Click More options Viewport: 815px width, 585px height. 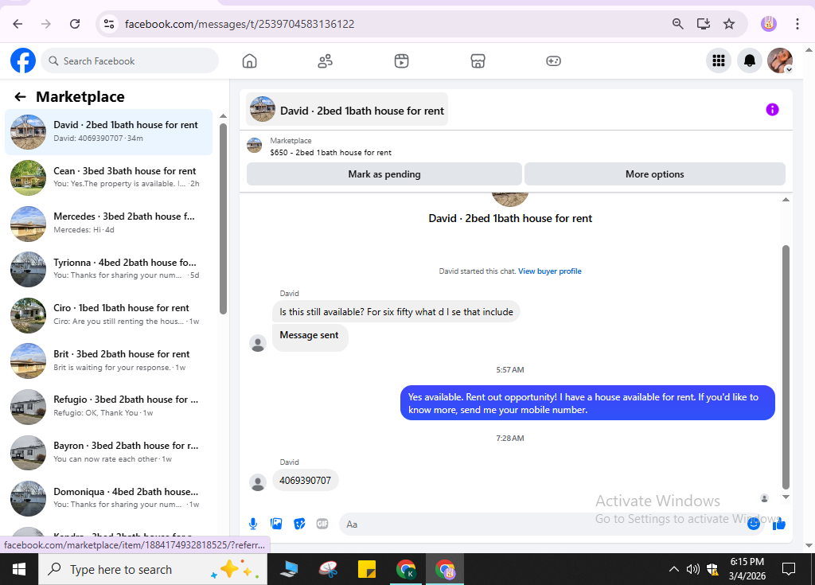pyautogui.click(x=654, y=174)
